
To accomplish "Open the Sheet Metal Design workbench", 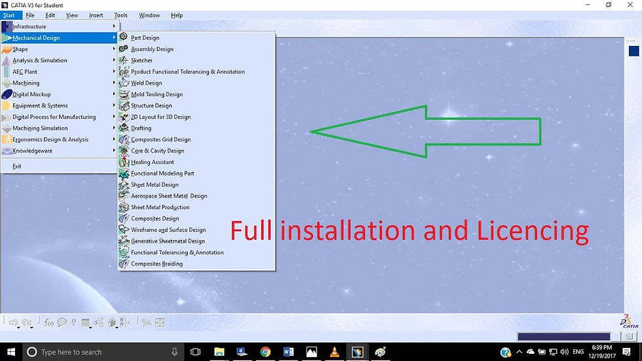I will pos(196,185).
